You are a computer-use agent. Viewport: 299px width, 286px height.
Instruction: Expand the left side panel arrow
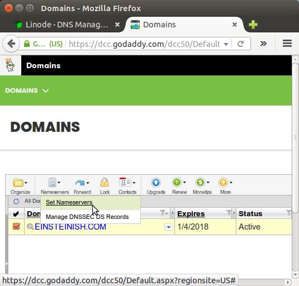[x=7, y=264]
